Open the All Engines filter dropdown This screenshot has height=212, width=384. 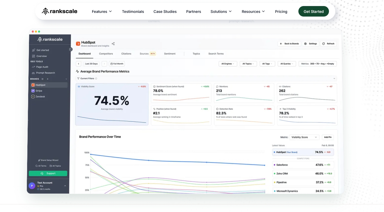pos(228,64)
